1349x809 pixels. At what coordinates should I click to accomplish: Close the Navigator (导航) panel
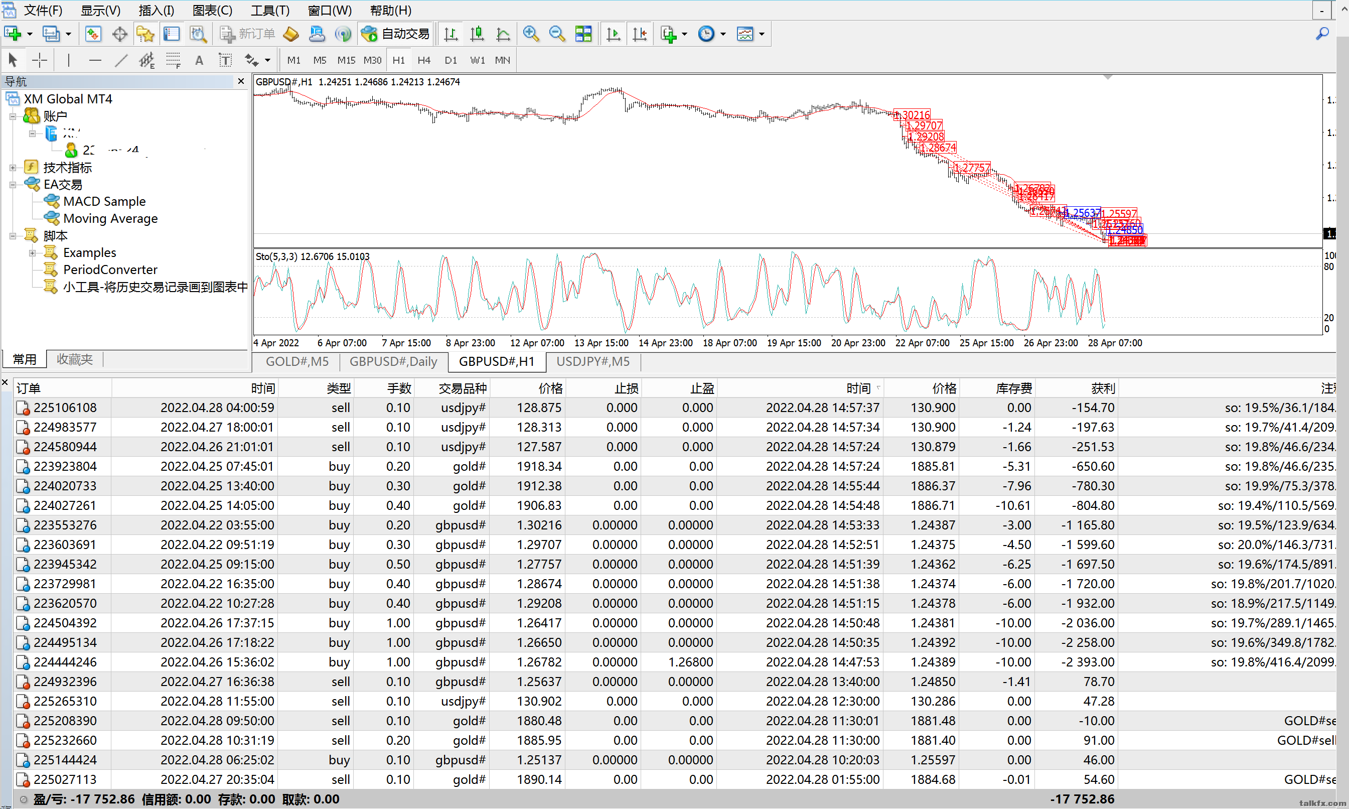pos(241,81)
